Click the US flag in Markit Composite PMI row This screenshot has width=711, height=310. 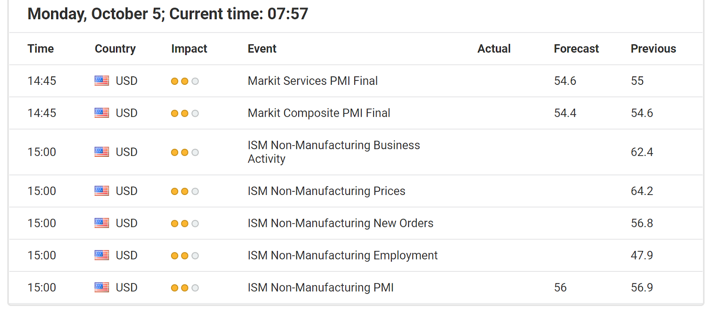click(102, 113)
